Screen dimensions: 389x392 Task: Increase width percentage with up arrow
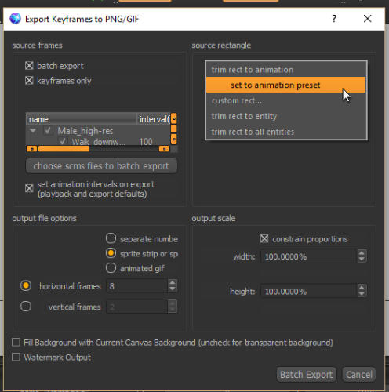pyautogui.click(x=362, y=253)
